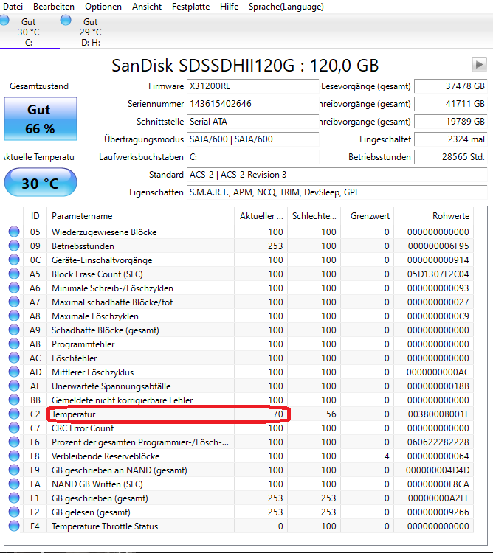Open the Ansicht menu
This screenshot has width=493, height=553.
(147, 7)
